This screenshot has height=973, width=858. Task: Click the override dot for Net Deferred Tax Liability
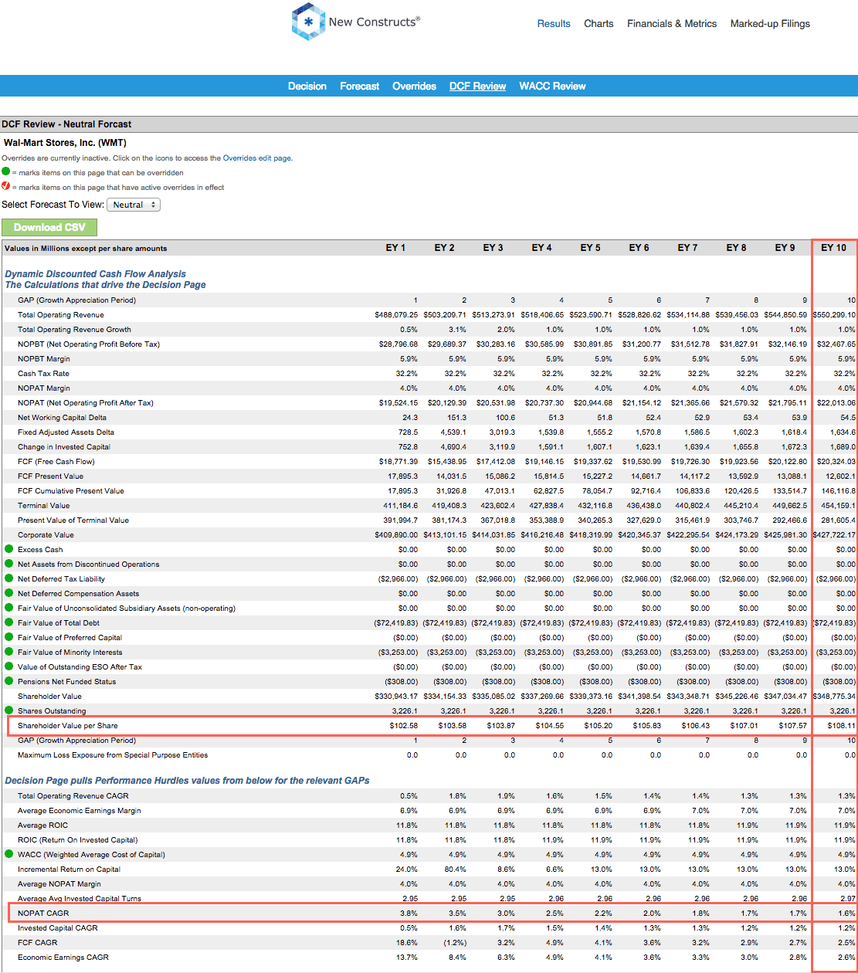coord(9,578)
